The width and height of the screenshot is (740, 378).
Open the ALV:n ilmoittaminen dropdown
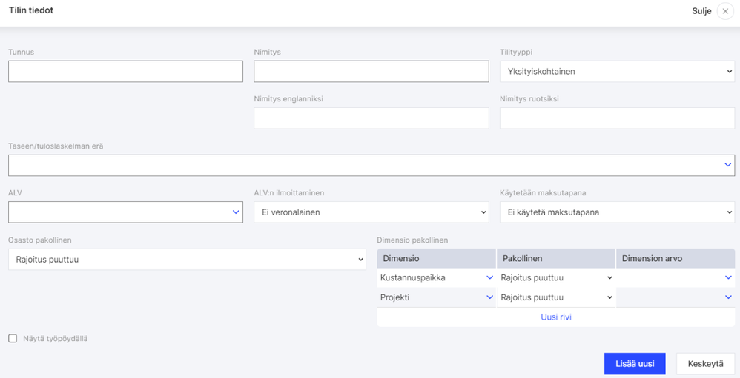point(371,212)
